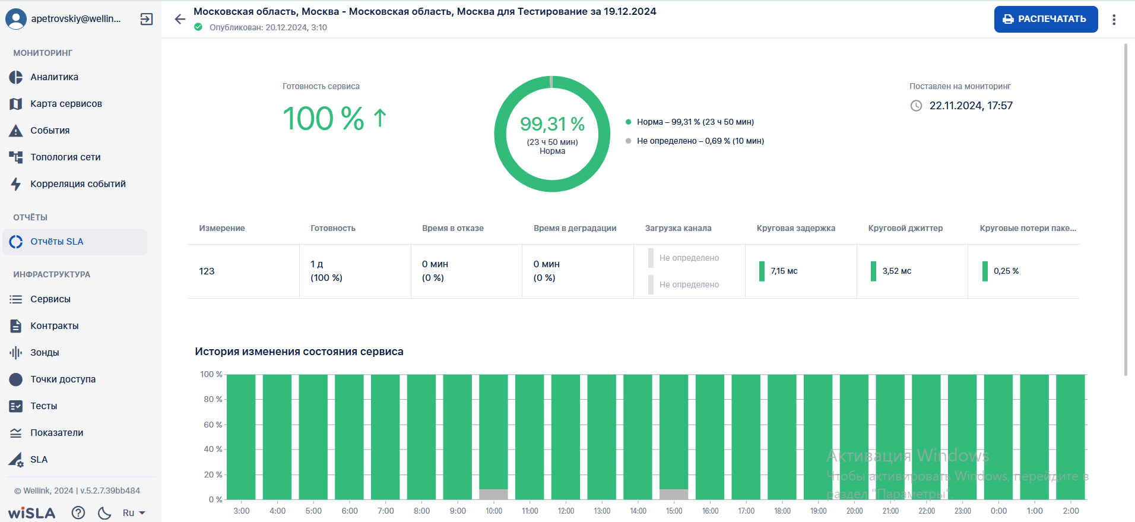This screenshot has width=1135, height=522.
Task: Click the vertical page scrollbar
Action: pos(1126,209)
